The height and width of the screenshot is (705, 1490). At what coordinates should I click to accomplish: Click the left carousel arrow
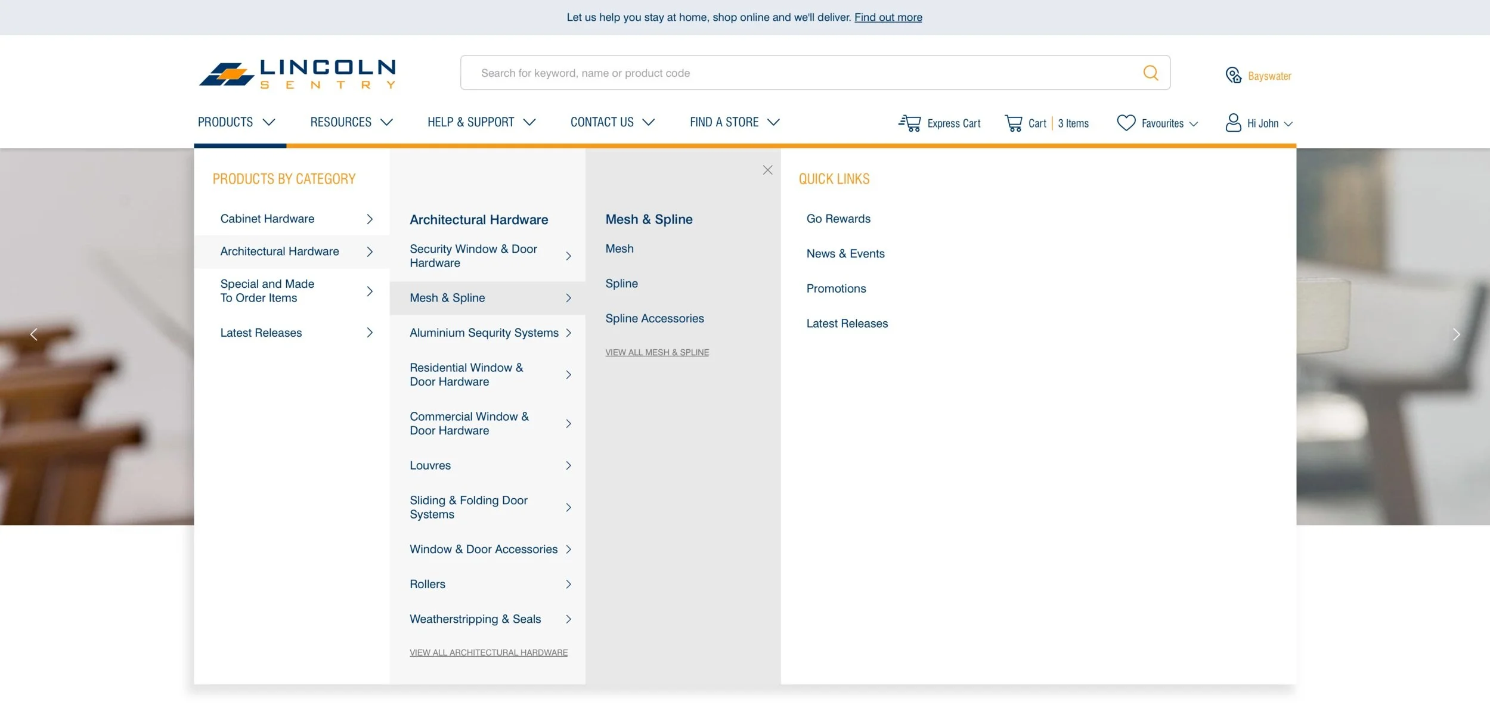click(34, 334)
